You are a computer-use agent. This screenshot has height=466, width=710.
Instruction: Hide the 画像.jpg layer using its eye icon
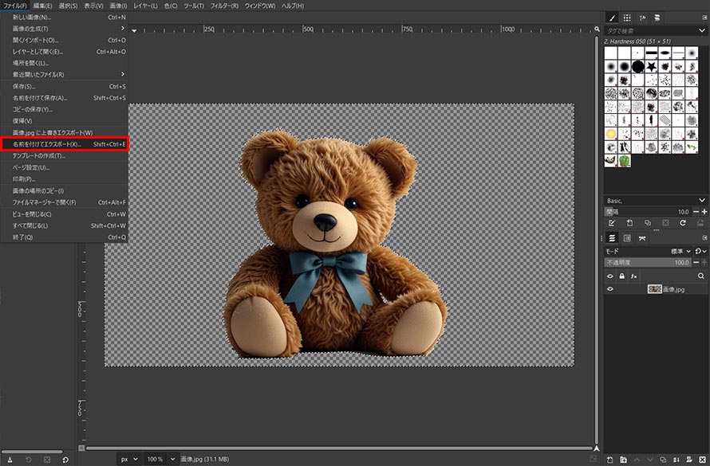(x=611, y=289)
